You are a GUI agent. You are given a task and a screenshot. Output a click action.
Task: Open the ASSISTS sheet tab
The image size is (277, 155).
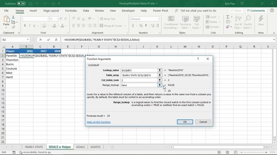(95, 147)
